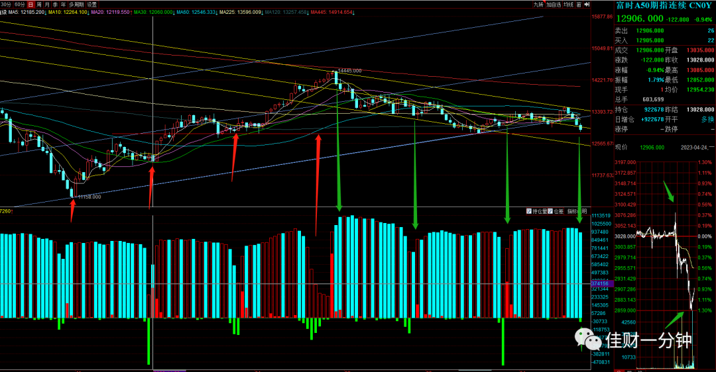Click the MA20 arrow indicator
Image resolution: width=716 pixels, height=372 pixels.
click(x=131, y=13)
